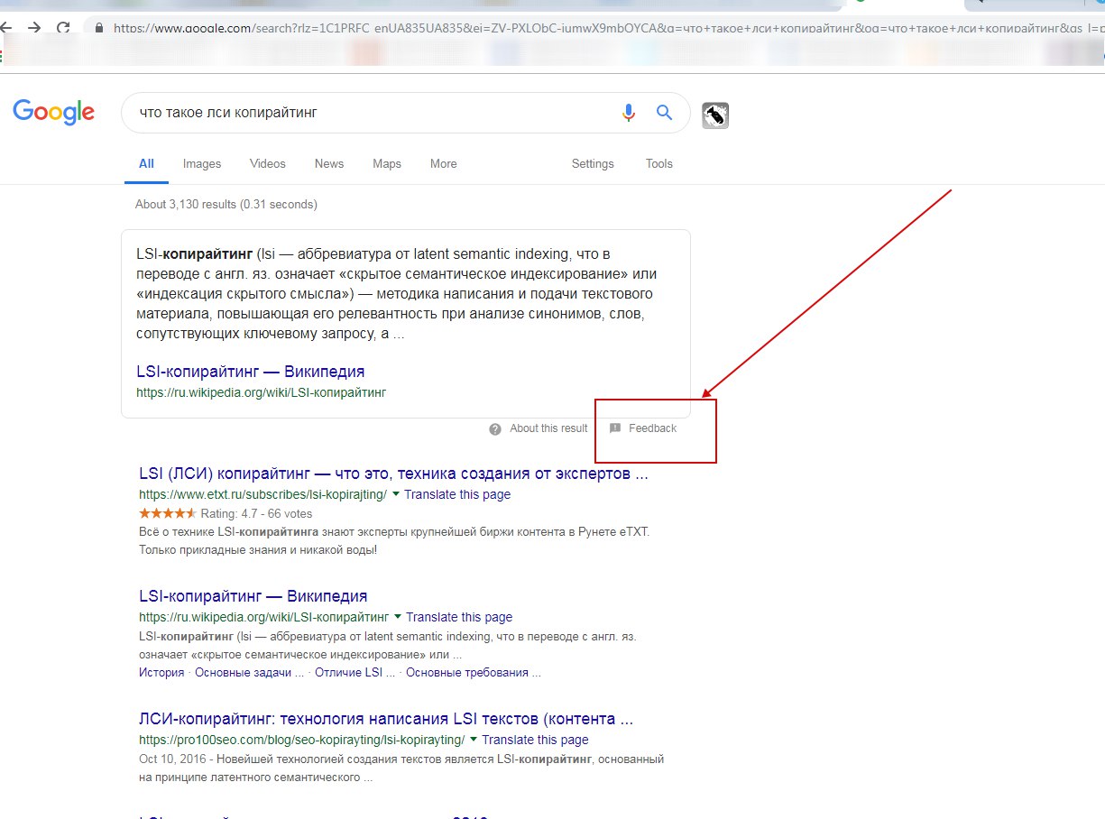This screenshot has height=819, width=1105.
Task: Open ЛСИ-копирайтинг: технология написания result
Action: click(386, 719)
